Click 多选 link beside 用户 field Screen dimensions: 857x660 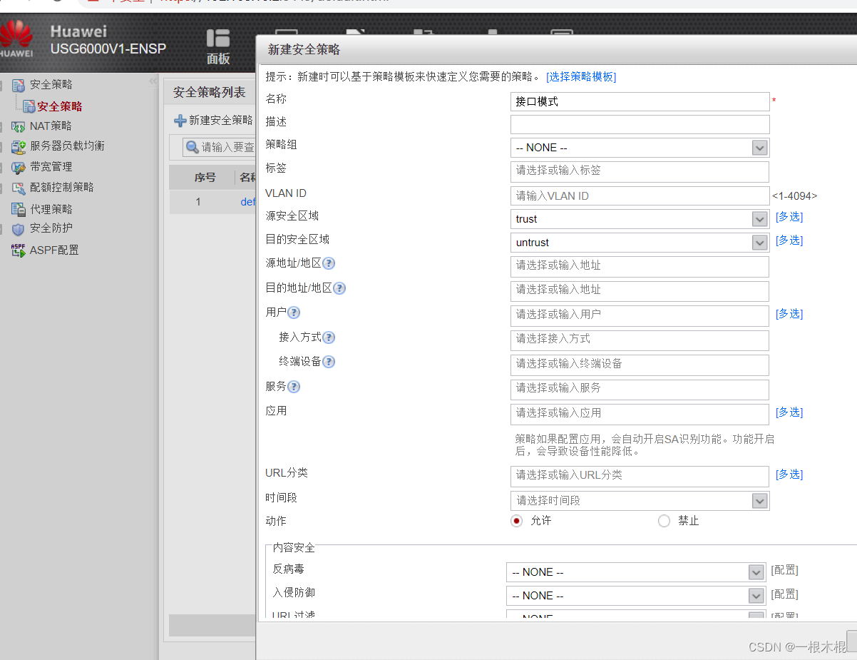tap(789, 314)
